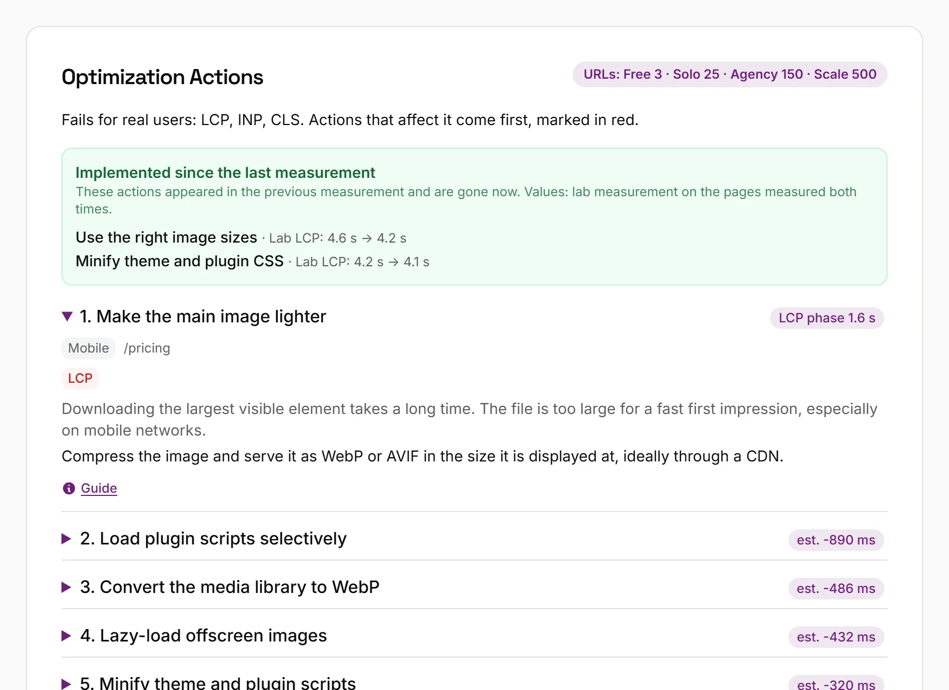The image size is (949, 690).
Task: Click '4. Lazy-load offscreen images' title
Action: [203, 636]
